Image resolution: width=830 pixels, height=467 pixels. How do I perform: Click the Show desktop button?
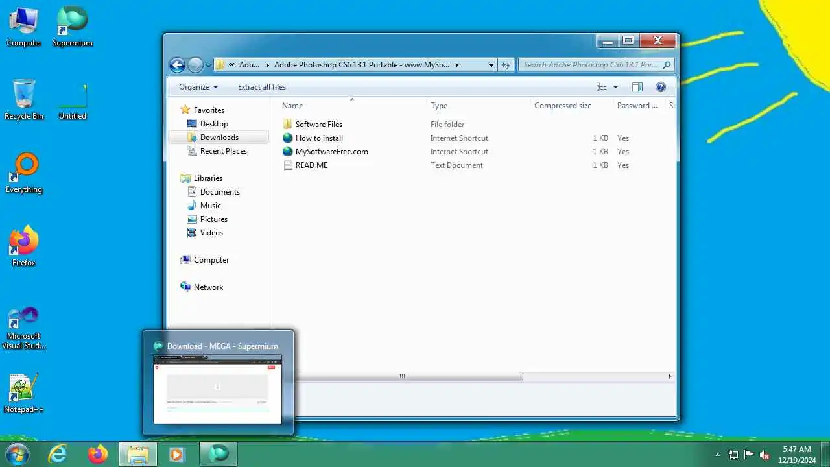click(x=825, y=455)
